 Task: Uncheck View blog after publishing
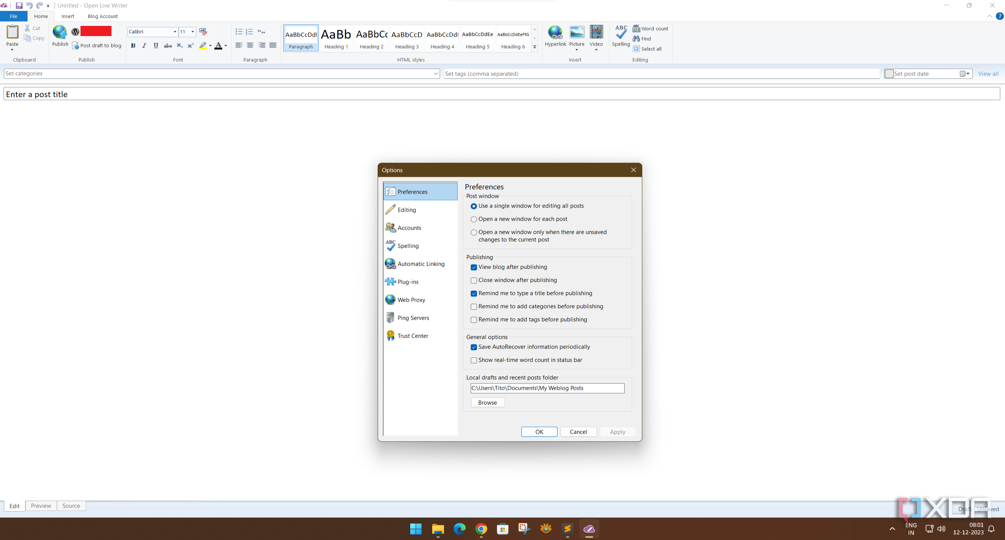(x=474, y=267)
